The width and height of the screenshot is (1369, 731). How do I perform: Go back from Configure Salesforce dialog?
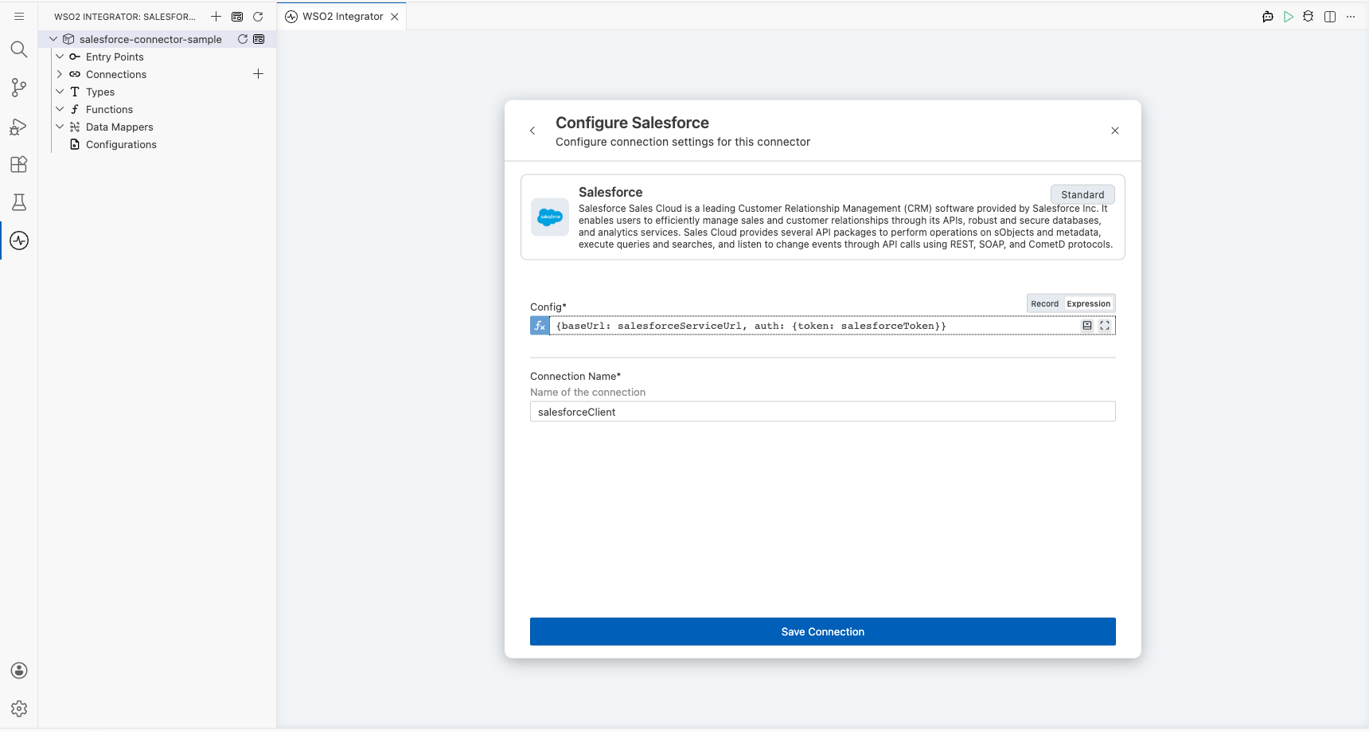[532, 131]
